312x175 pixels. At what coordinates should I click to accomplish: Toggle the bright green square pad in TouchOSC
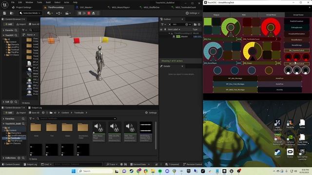[x=208, y=22]
